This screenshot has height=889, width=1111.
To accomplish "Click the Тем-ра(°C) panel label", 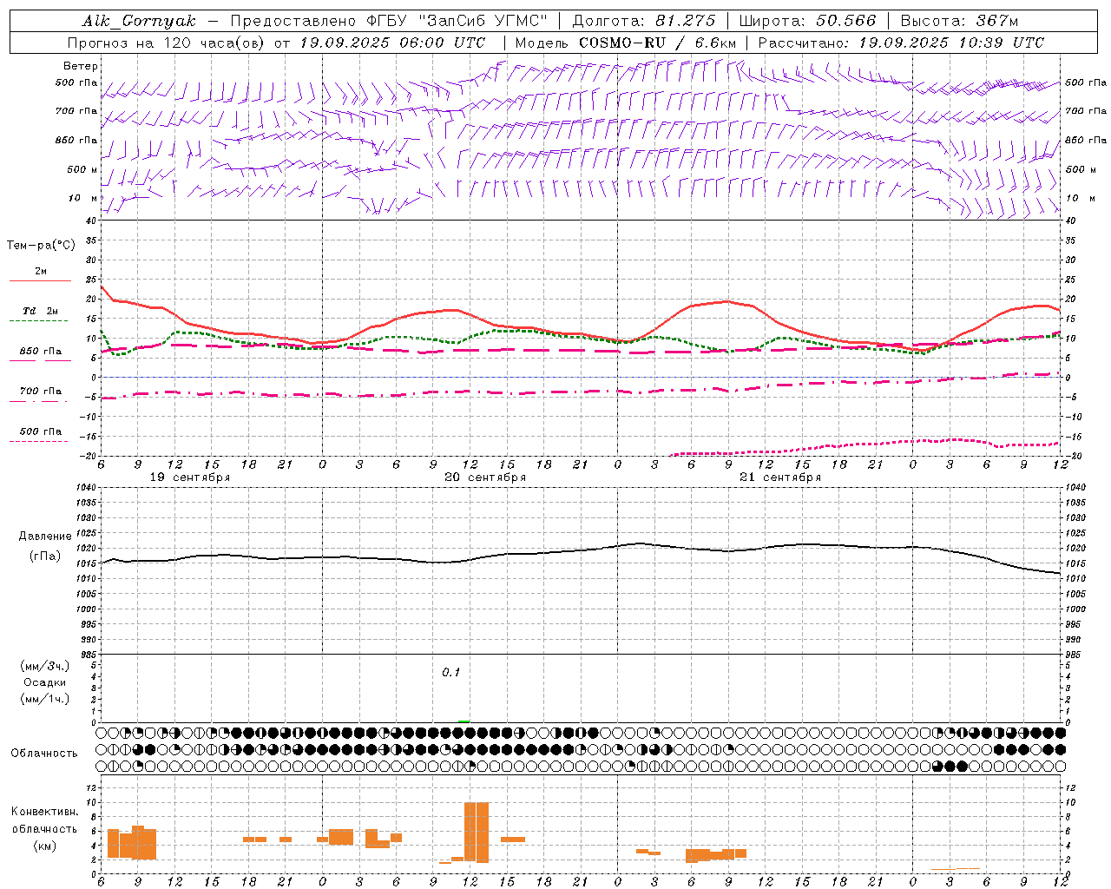I will tap(41, 246).
